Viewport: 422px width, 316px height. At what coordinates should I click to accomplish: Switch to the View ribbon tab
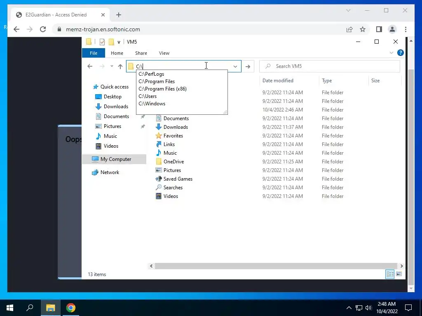click(164, 53)
